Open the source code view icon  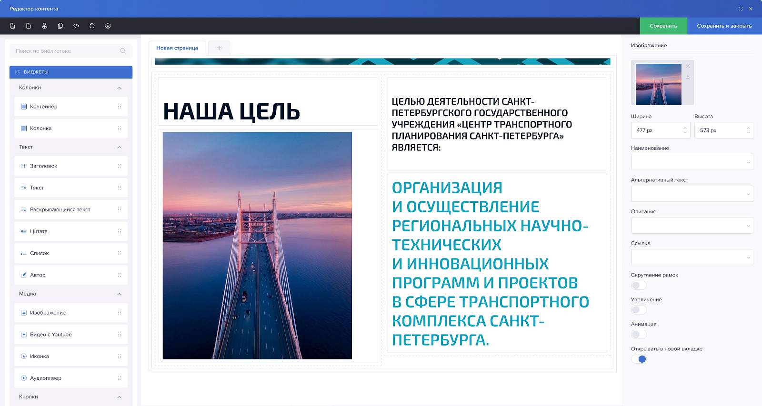click(76, 26)
